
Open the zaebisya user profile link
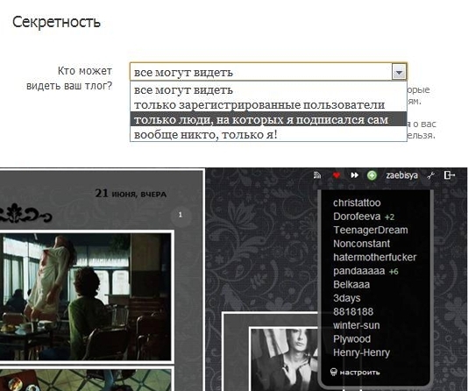[401, 175]
